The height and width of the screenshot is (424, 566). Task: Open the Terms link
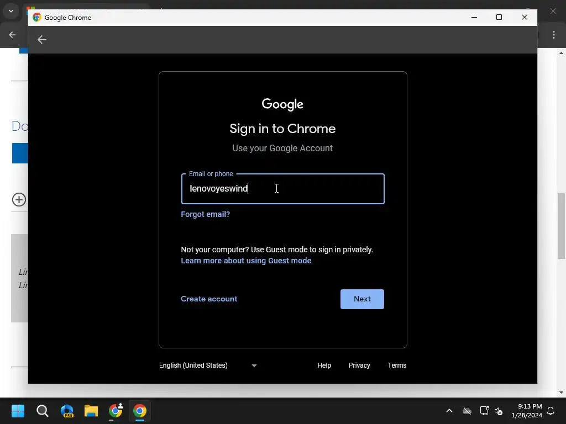397,365
